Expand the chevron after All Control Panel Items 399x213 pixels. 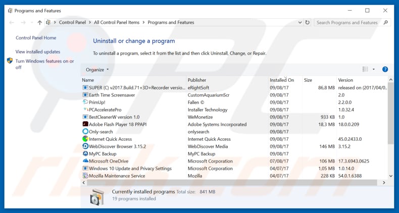pos(143,22)
